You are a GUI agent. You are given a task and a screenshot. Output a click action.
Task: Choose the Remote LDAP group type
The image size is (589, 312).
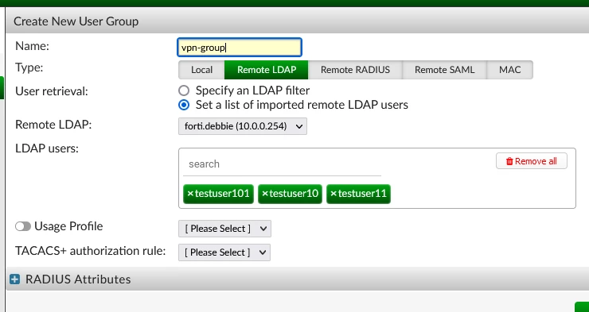(x=267, y=70)
